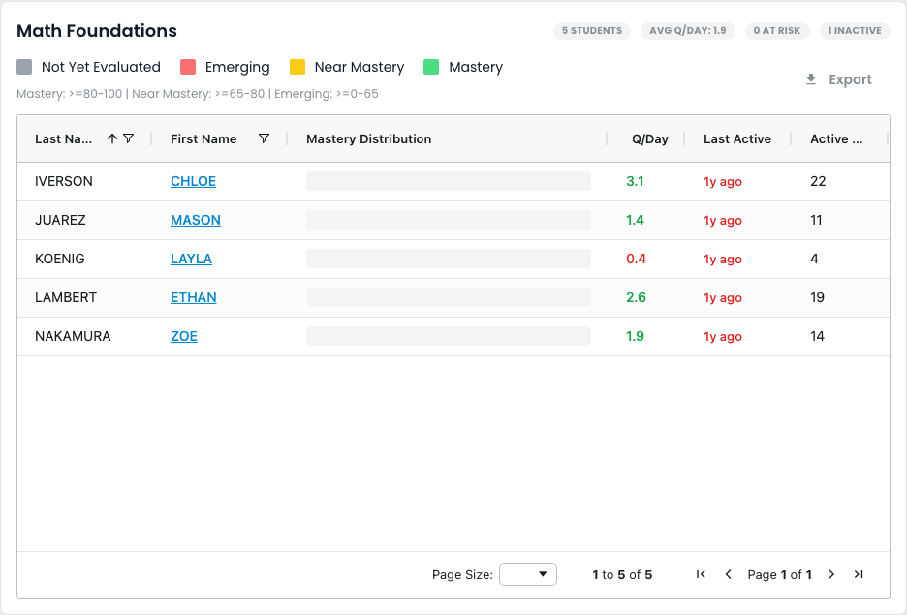The width and height of the screenshot is (907, 615).
Task: Click the Emerging red legend swatch
Action: tap(188, 67)
